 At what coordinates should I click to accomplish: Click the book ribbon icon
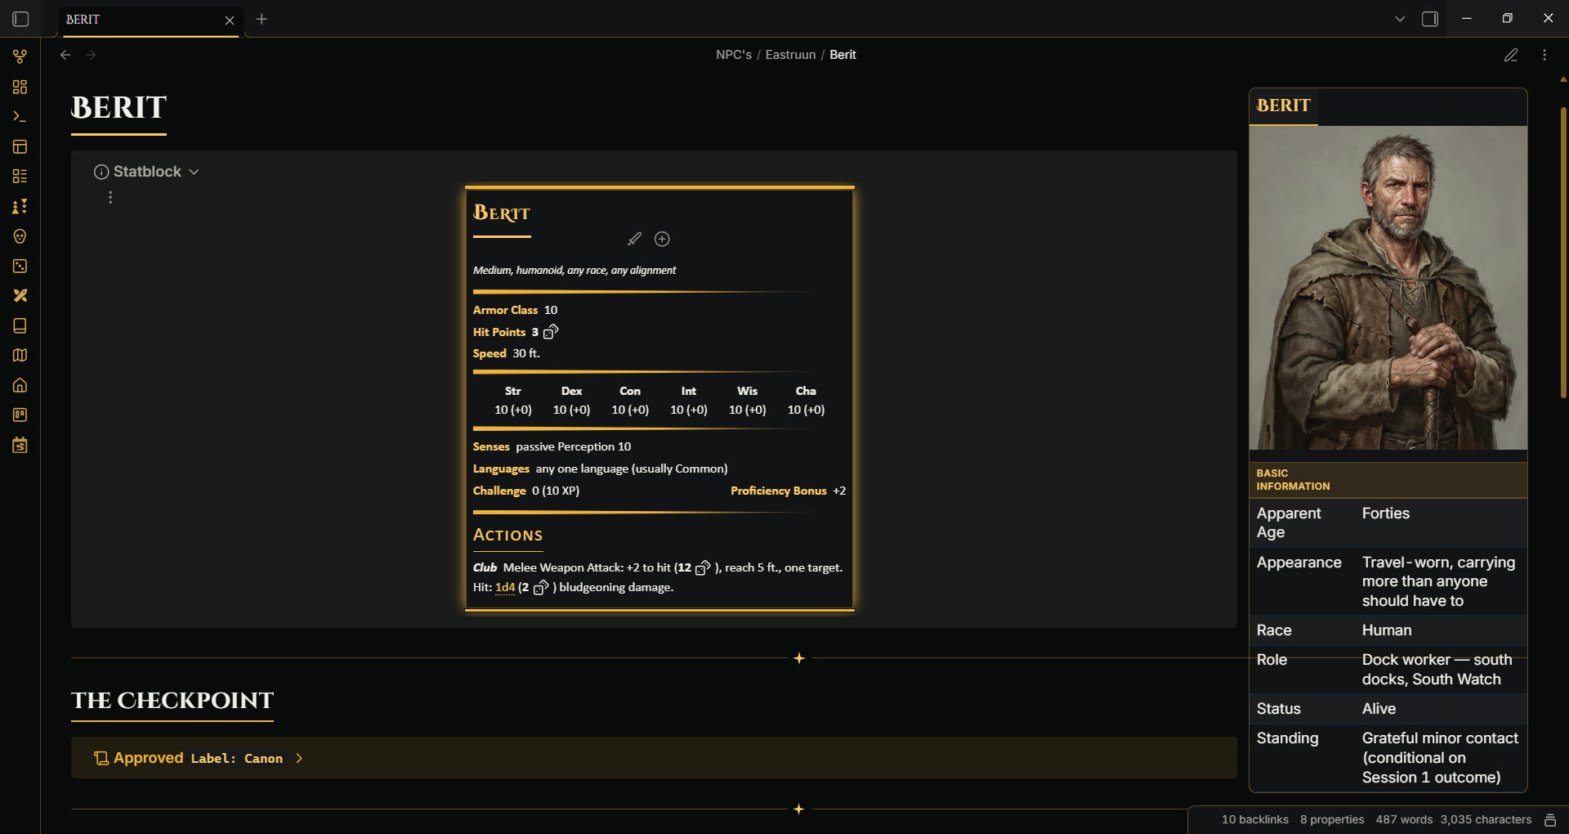[20, 325]
